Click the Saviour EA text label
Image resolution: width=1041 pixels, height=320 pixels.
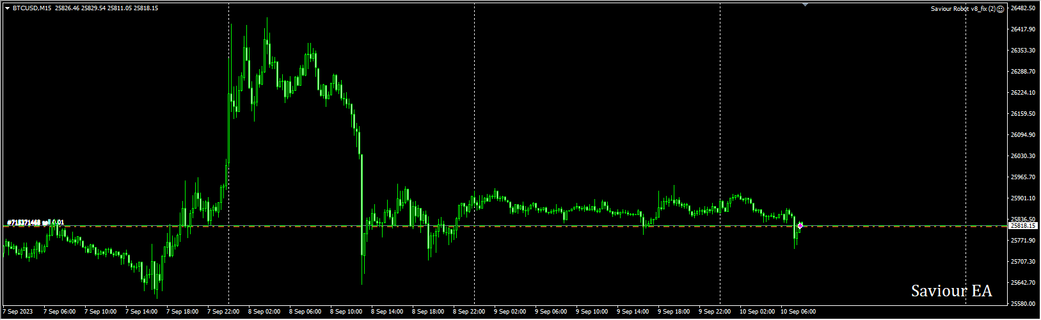(951, 291)
